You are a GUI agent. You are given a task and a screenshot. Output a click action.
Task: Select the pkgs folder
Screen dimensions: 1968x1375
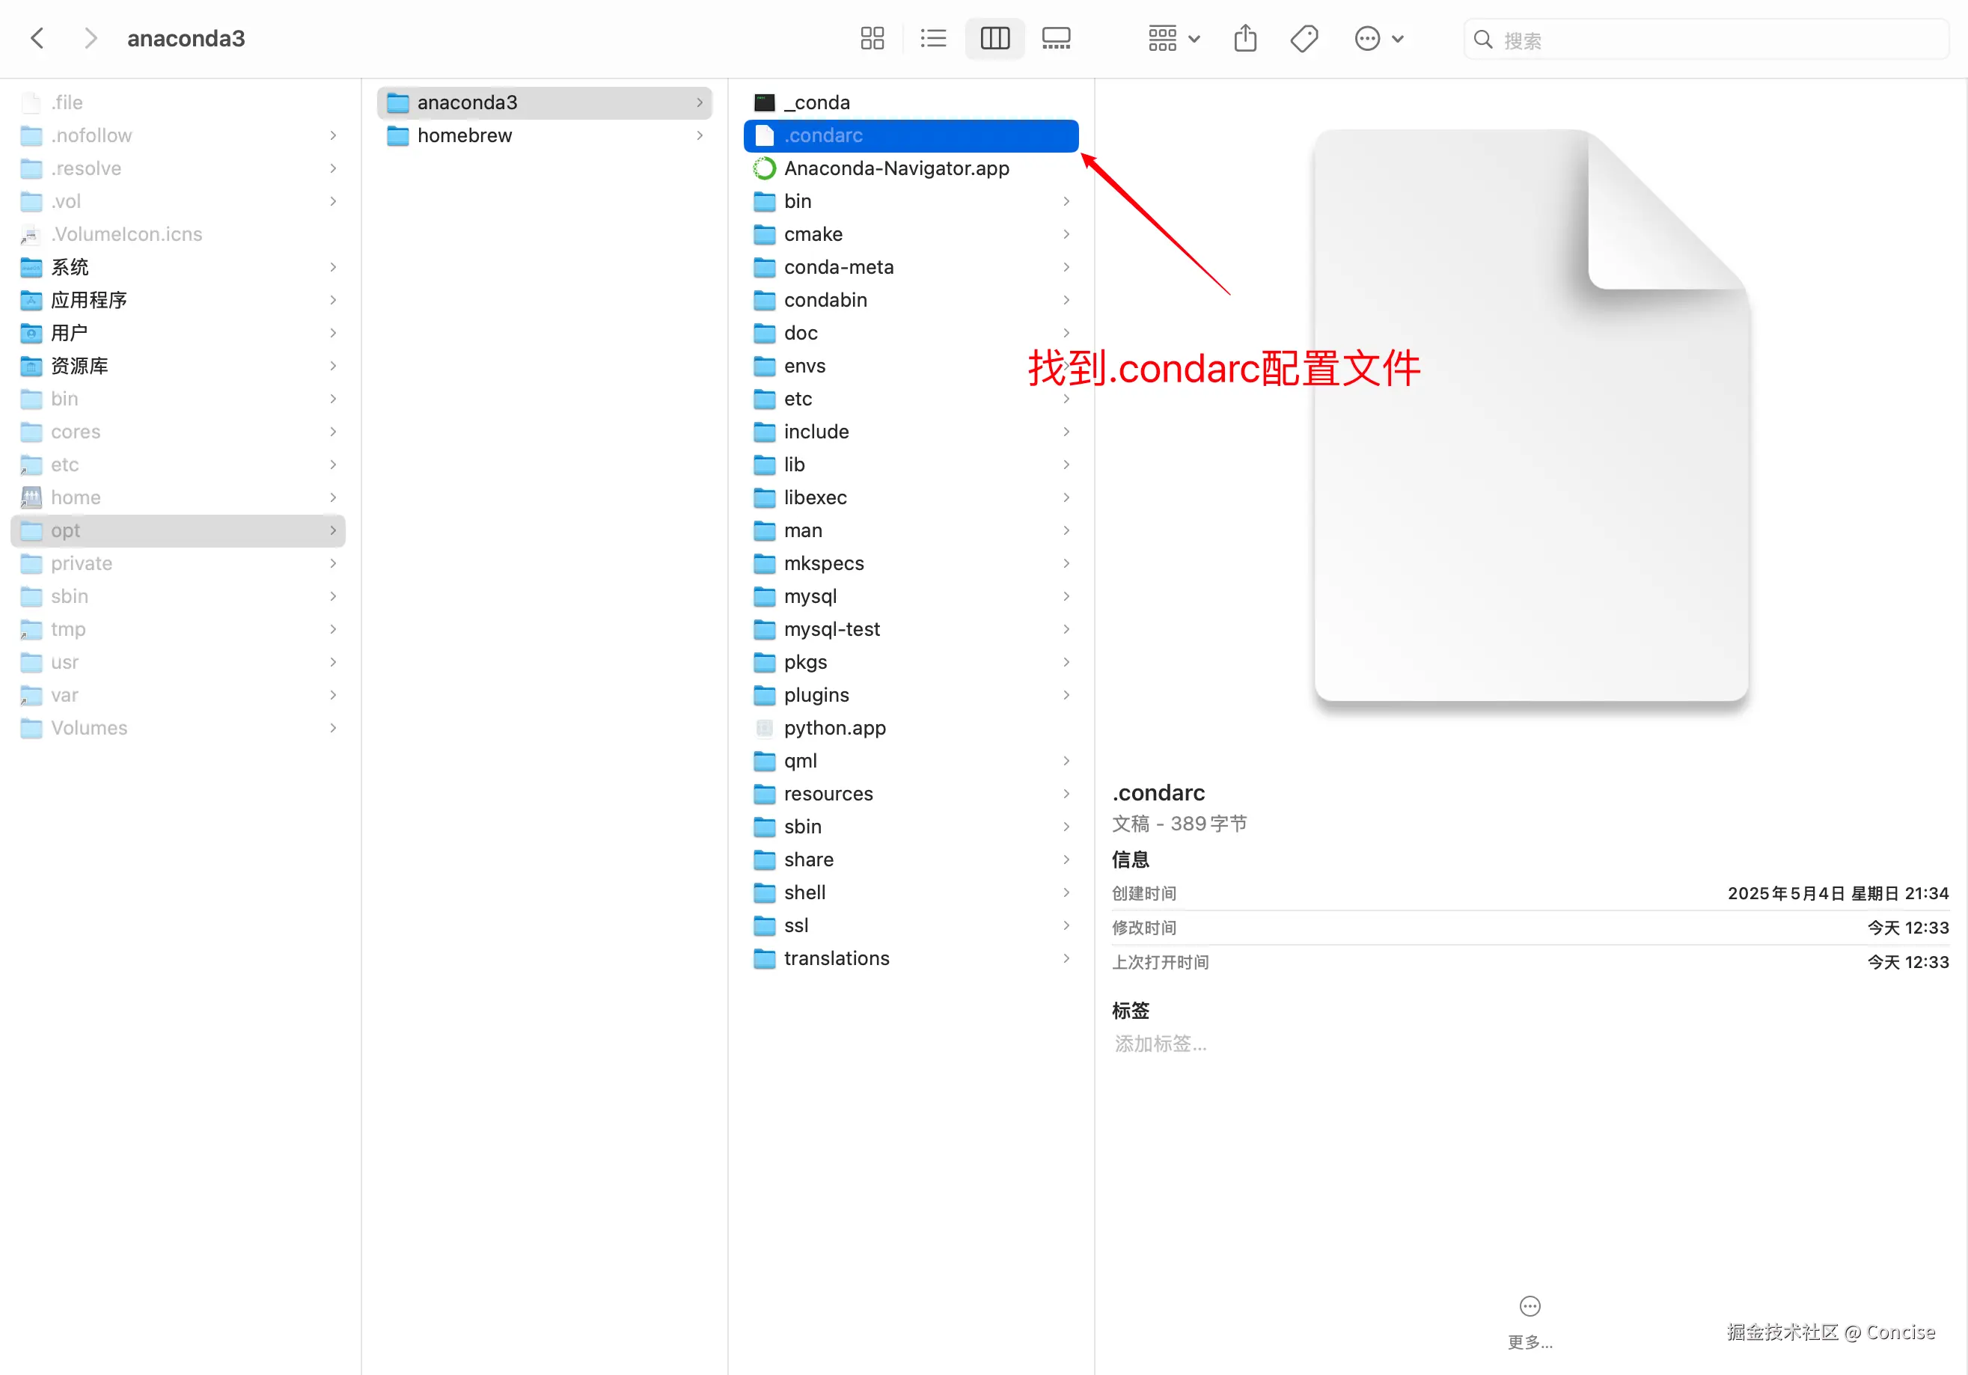click(805, 662)
